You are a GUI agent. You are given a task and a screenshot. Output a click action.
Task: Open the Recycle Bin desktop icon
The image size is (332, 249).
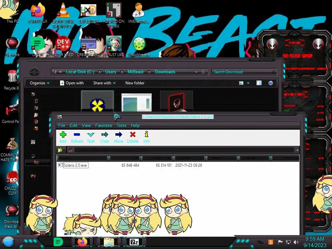pos(11,80)
